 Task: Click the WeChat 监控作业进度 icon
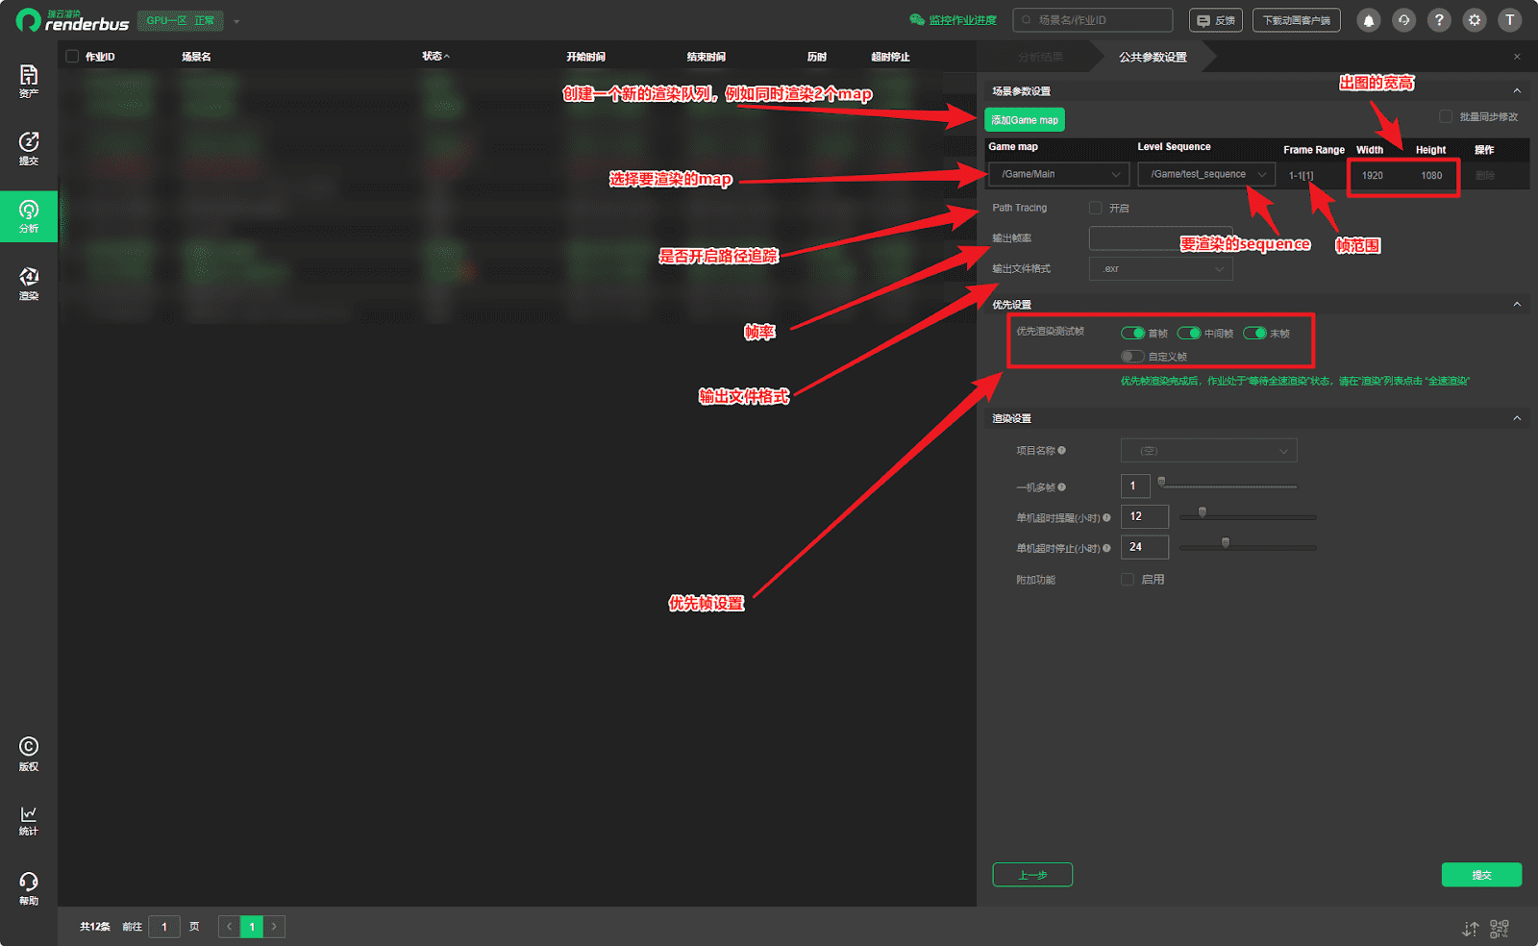(917, 20)
